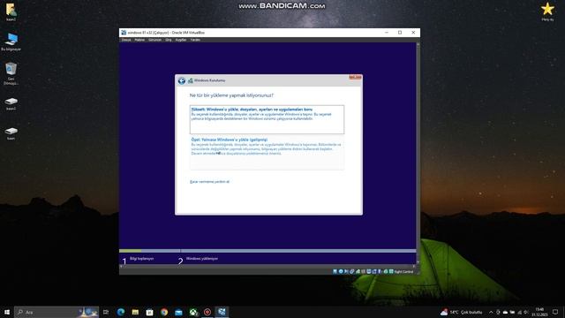Select the kaan2 drive desktop icon
The height and width of the screenshot is (318, 565).
pos(11,103)
